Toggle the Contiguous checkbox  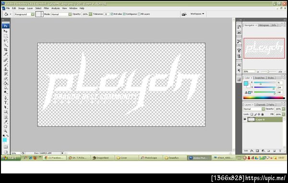coord(124,14)
